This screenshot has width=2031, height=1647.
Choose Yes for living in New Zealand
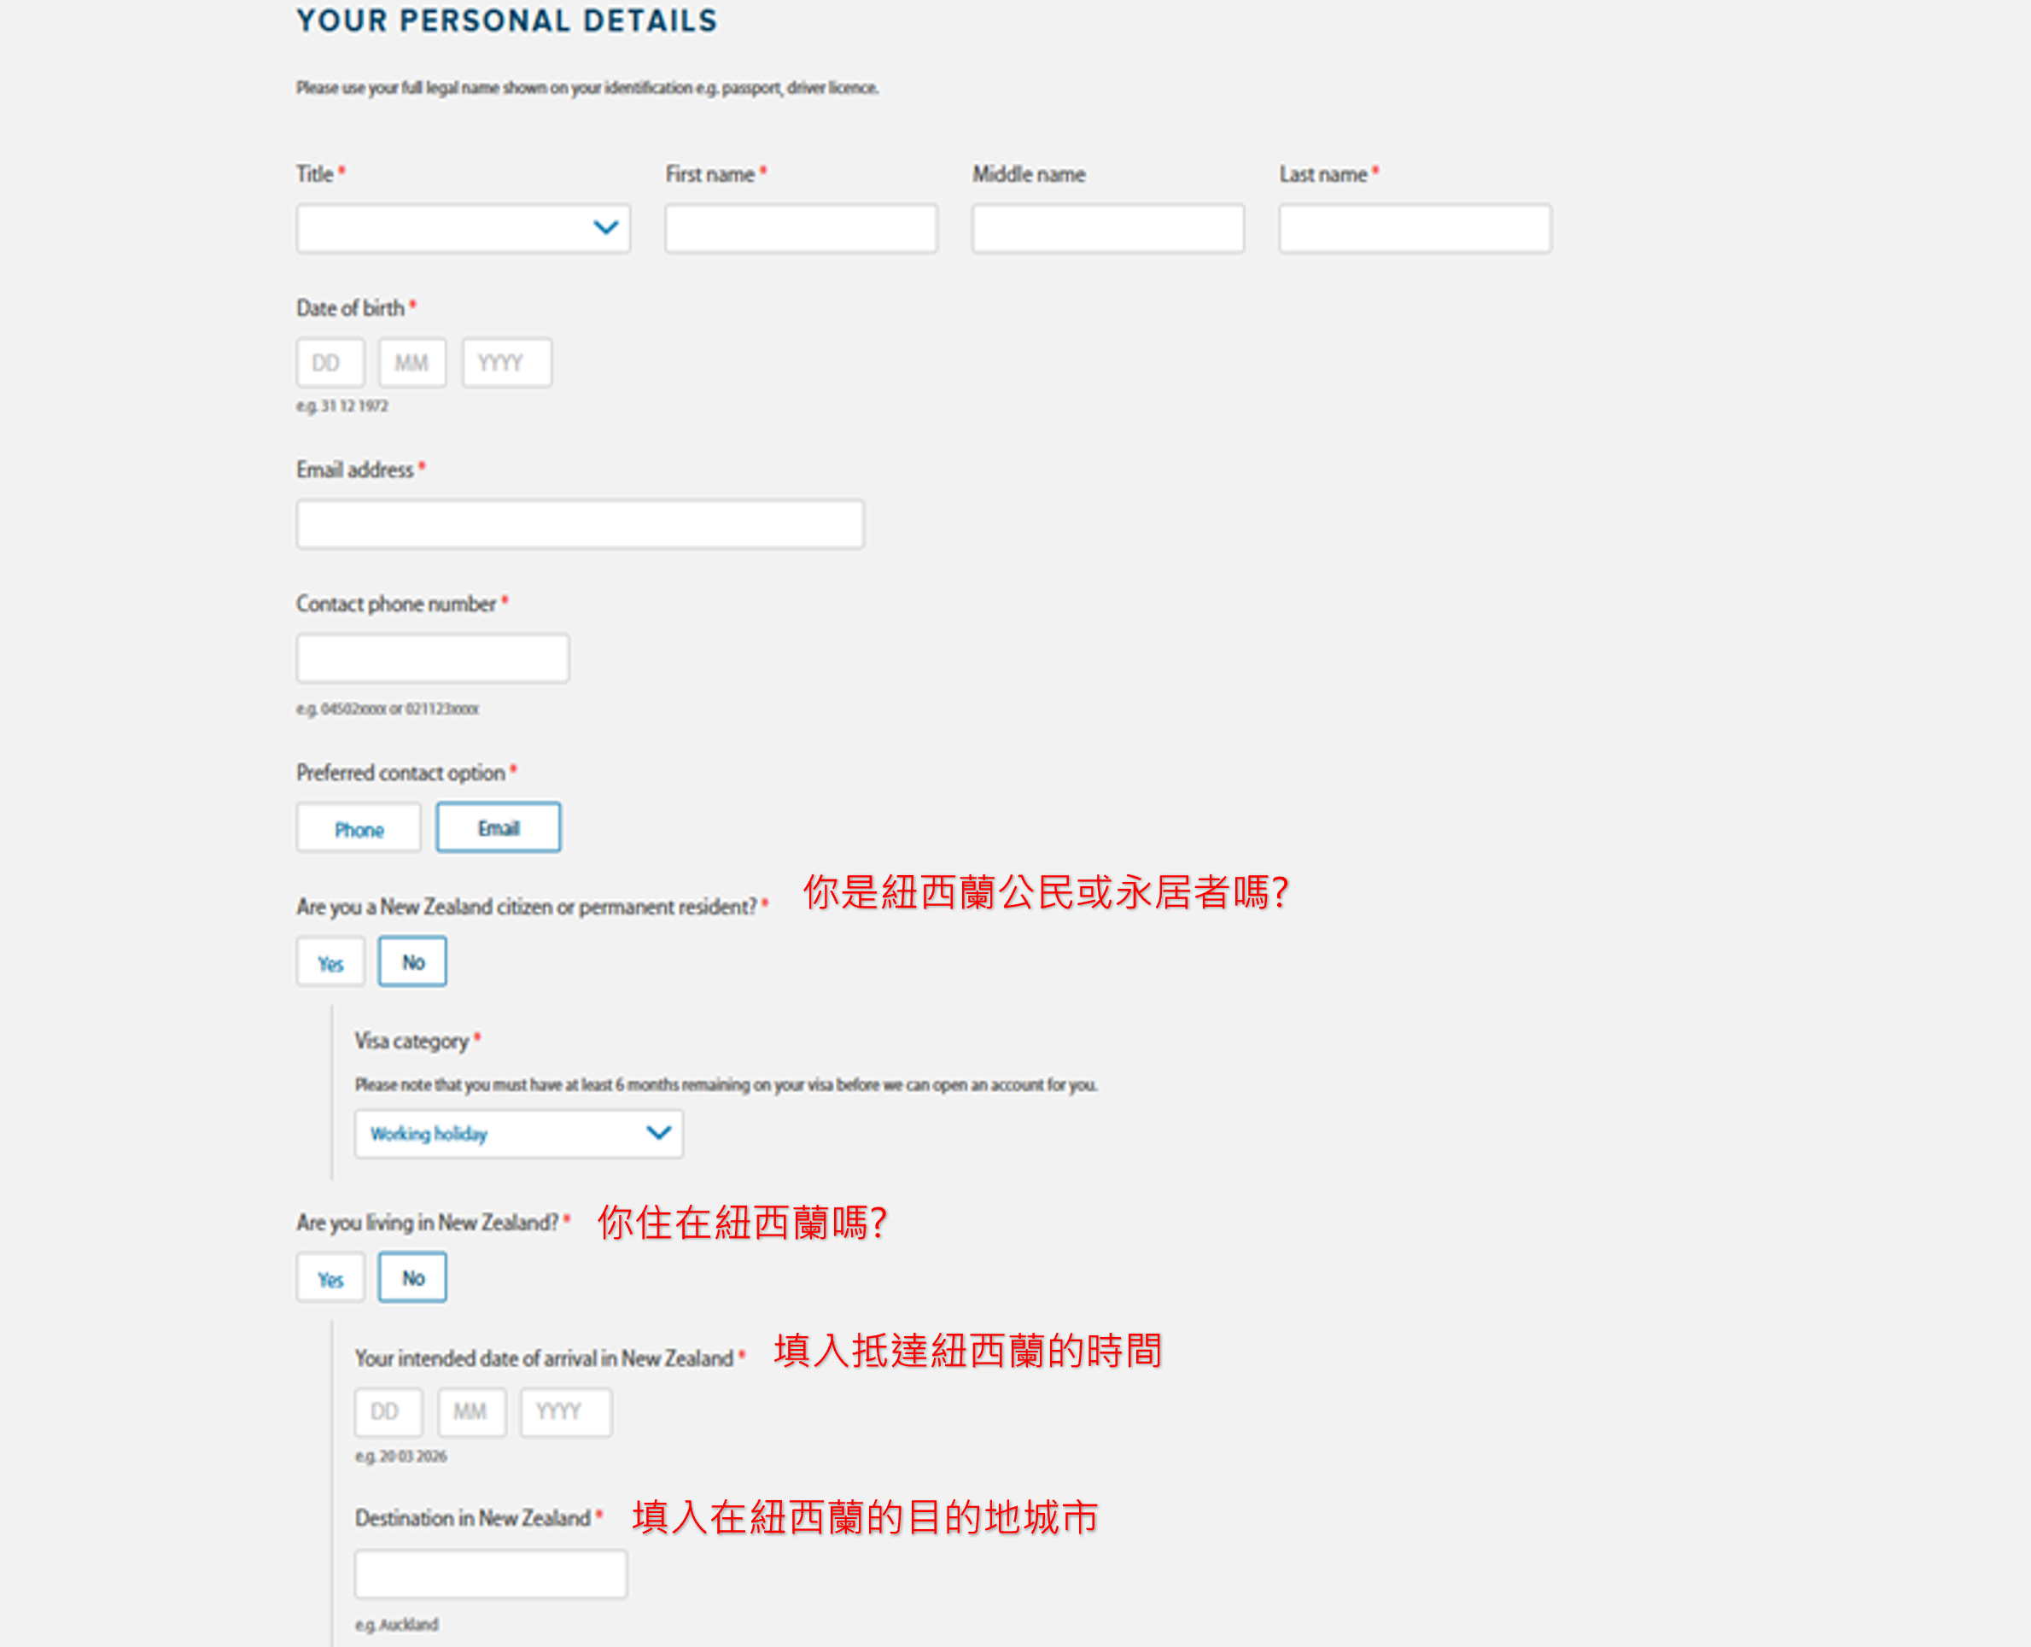coord(330,1279)
